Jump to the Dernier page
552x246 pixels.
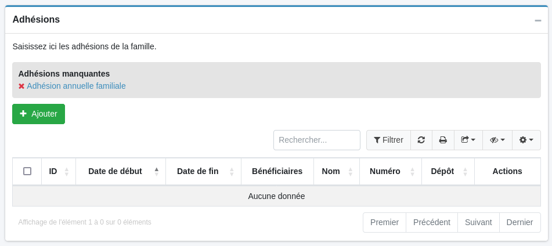pos(519,222)
